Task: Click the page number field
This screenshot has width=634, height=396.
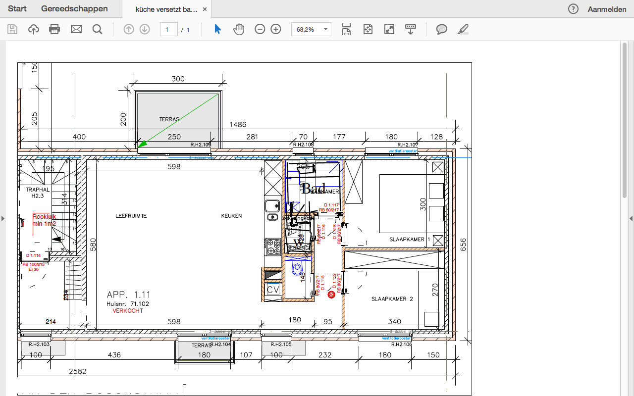Action: [168, 29]
